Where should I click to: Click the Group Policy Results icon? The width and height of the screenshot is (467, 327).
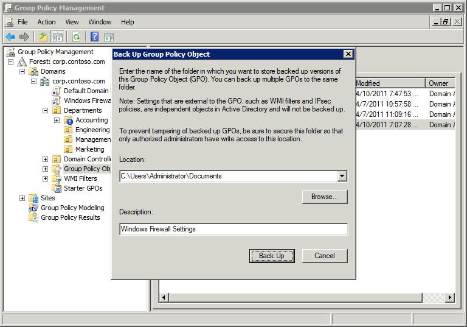click(x=33, y=218)
